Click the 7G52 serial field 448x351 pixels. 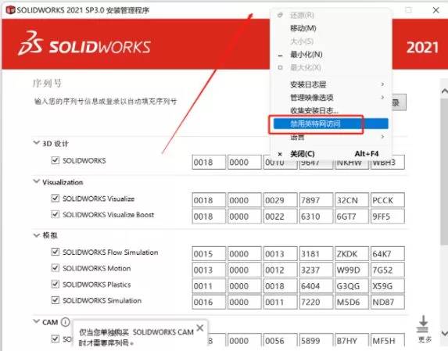coord(388,270)
